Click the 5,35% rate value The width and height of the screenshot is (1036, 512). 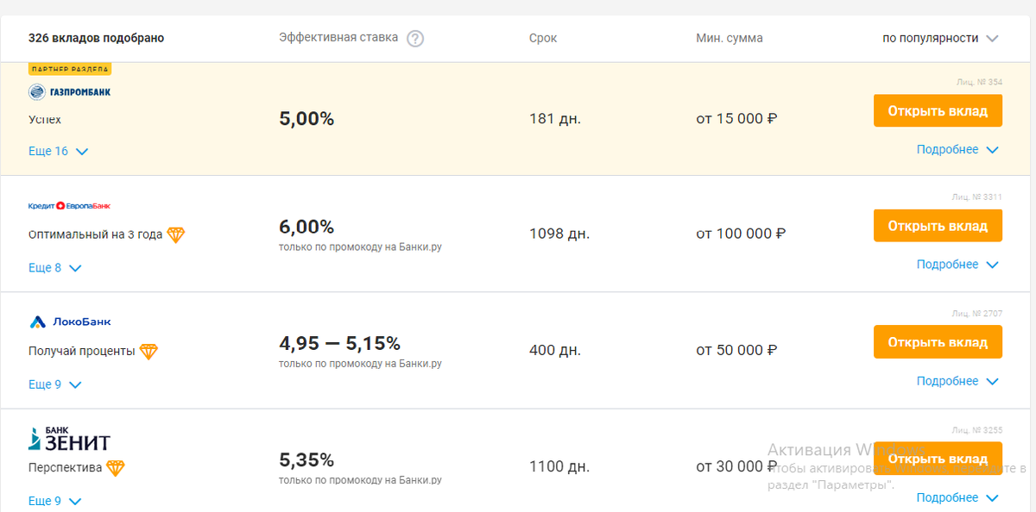pos(306,460)
